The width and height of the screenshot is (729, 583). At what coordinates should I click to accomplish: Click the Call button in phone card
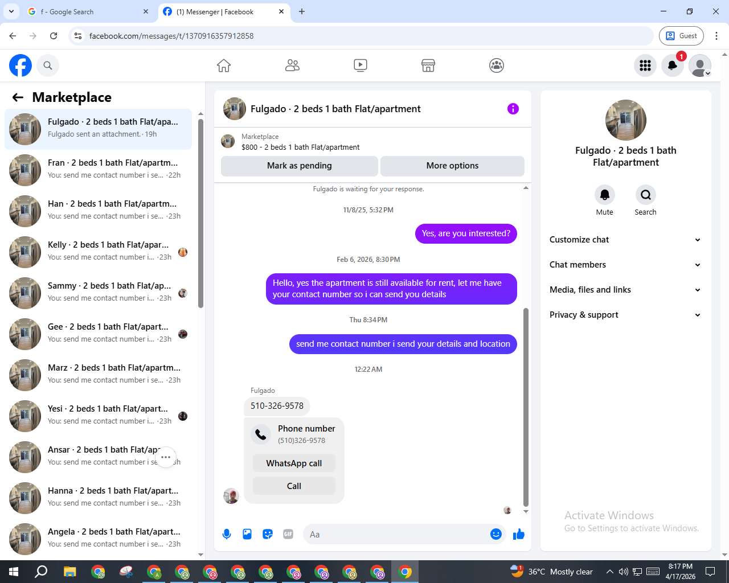(294, 486)
